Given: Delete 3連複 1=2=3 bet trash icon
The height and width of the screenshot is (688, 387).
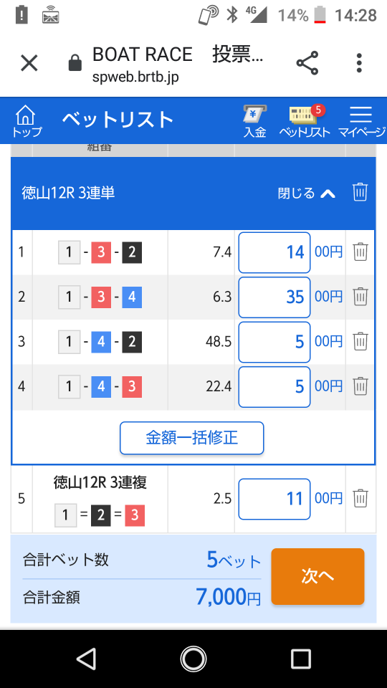Looking at the screenshot, I should (360, 499).
